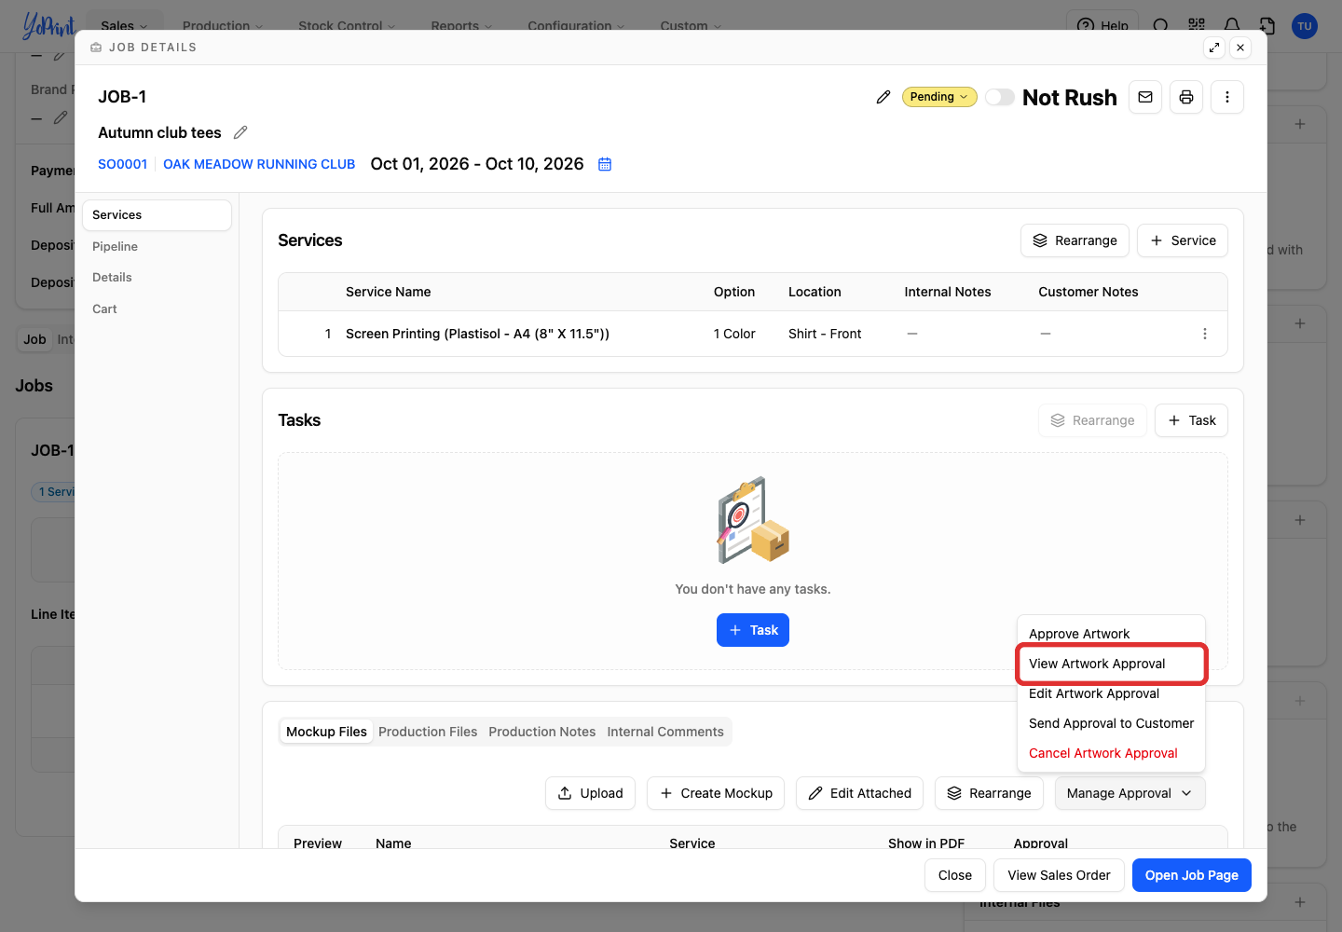
Task: Open the Screen Printing service row options
Action: tap(1205, 334)
